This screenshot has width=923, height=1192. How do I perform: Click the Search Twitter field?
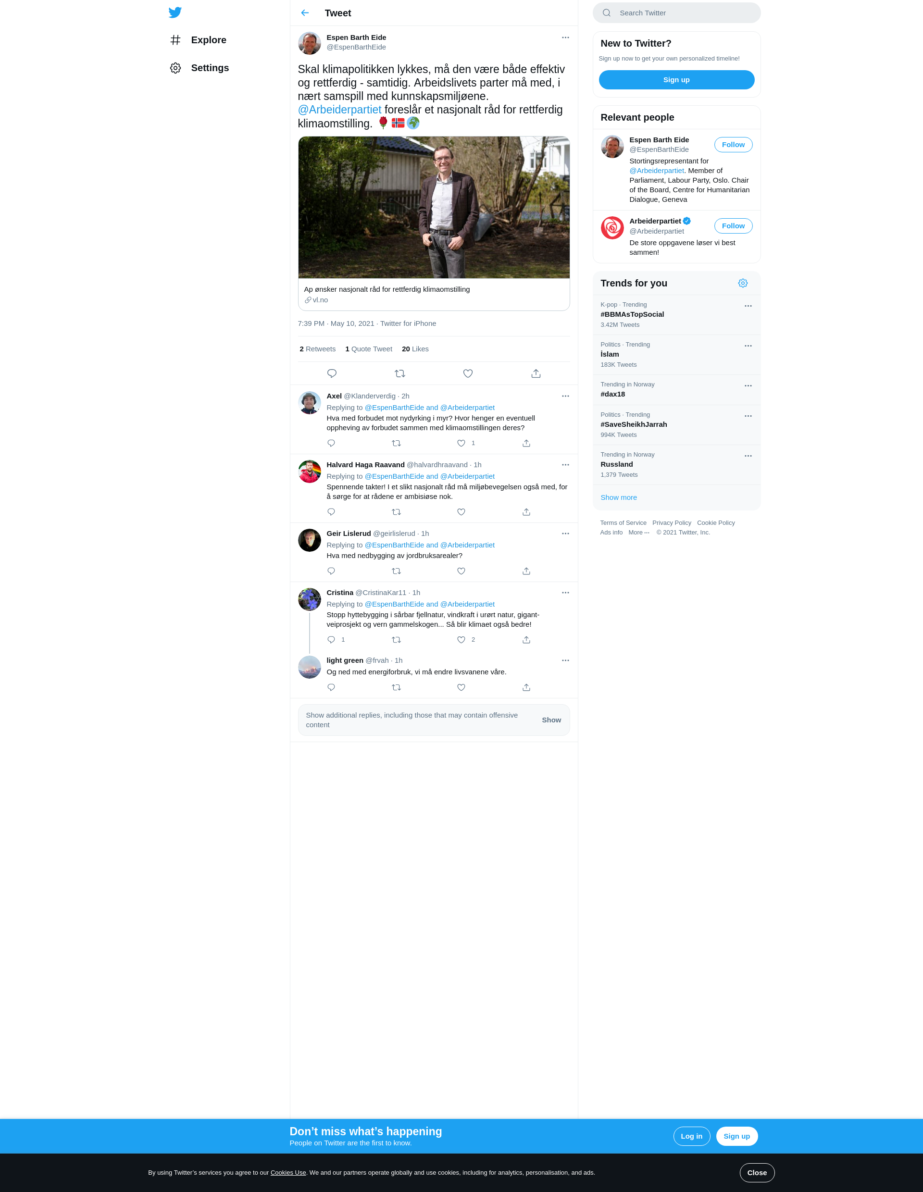(676, 12)
